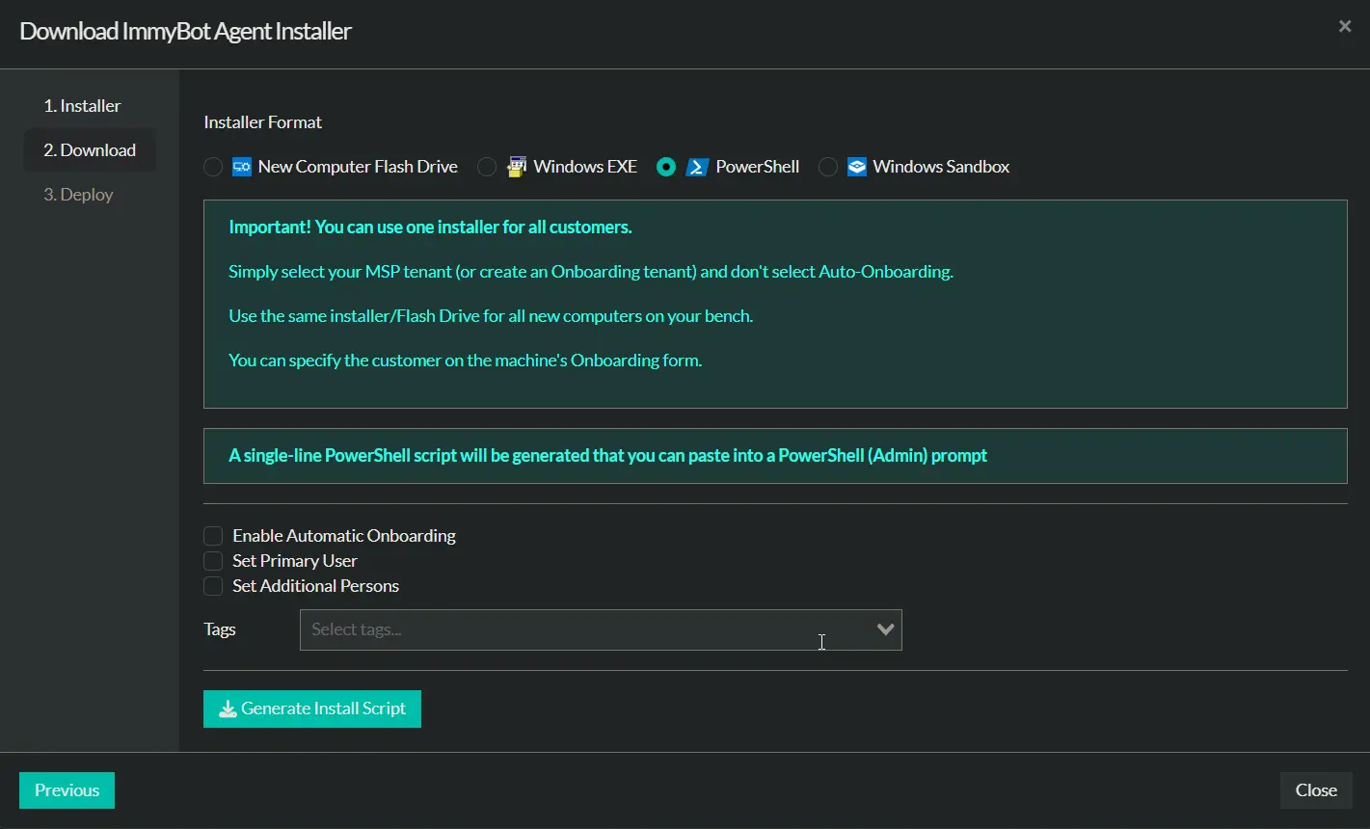
Task: Click the blue PowerShell icon
Action: point(697,167)
